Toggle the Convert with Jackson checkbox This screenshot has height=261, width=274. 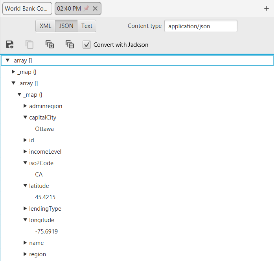[86, 45]
